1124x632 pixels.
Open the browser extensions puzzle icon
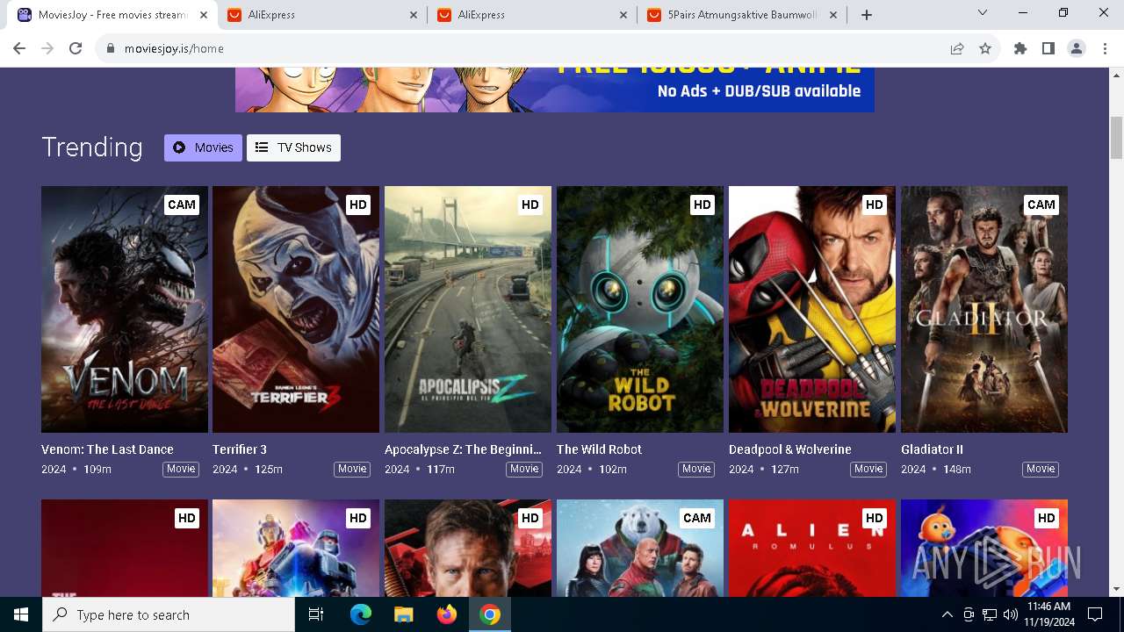(x=1020, y=49)
